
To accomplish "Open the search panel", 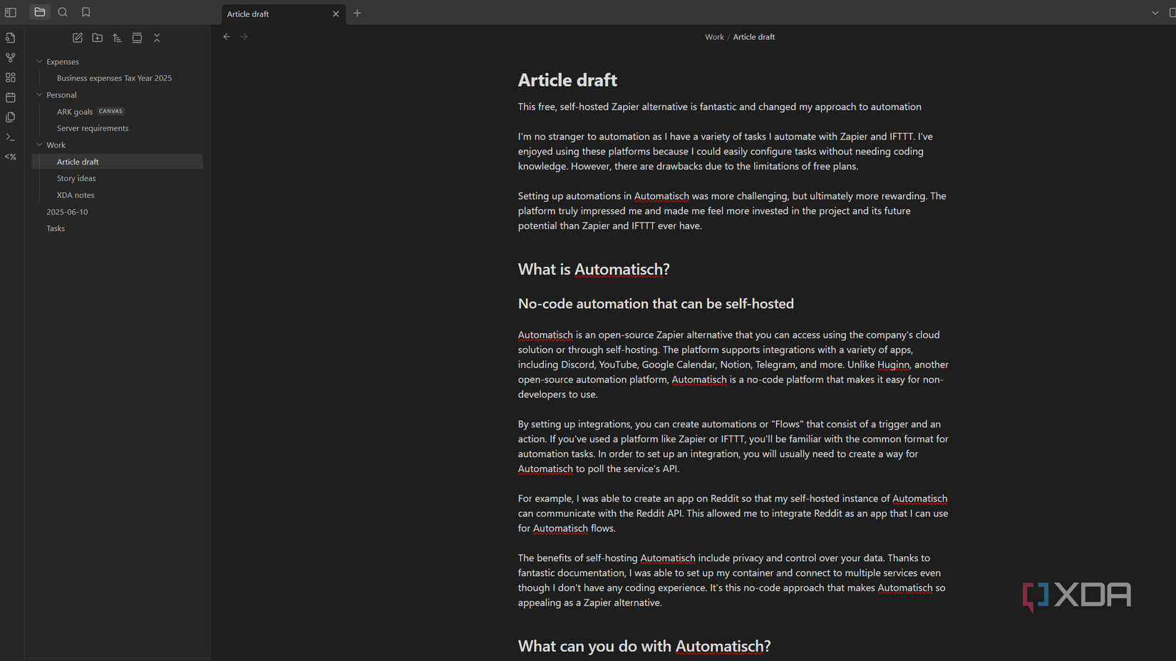I will 63,12.
